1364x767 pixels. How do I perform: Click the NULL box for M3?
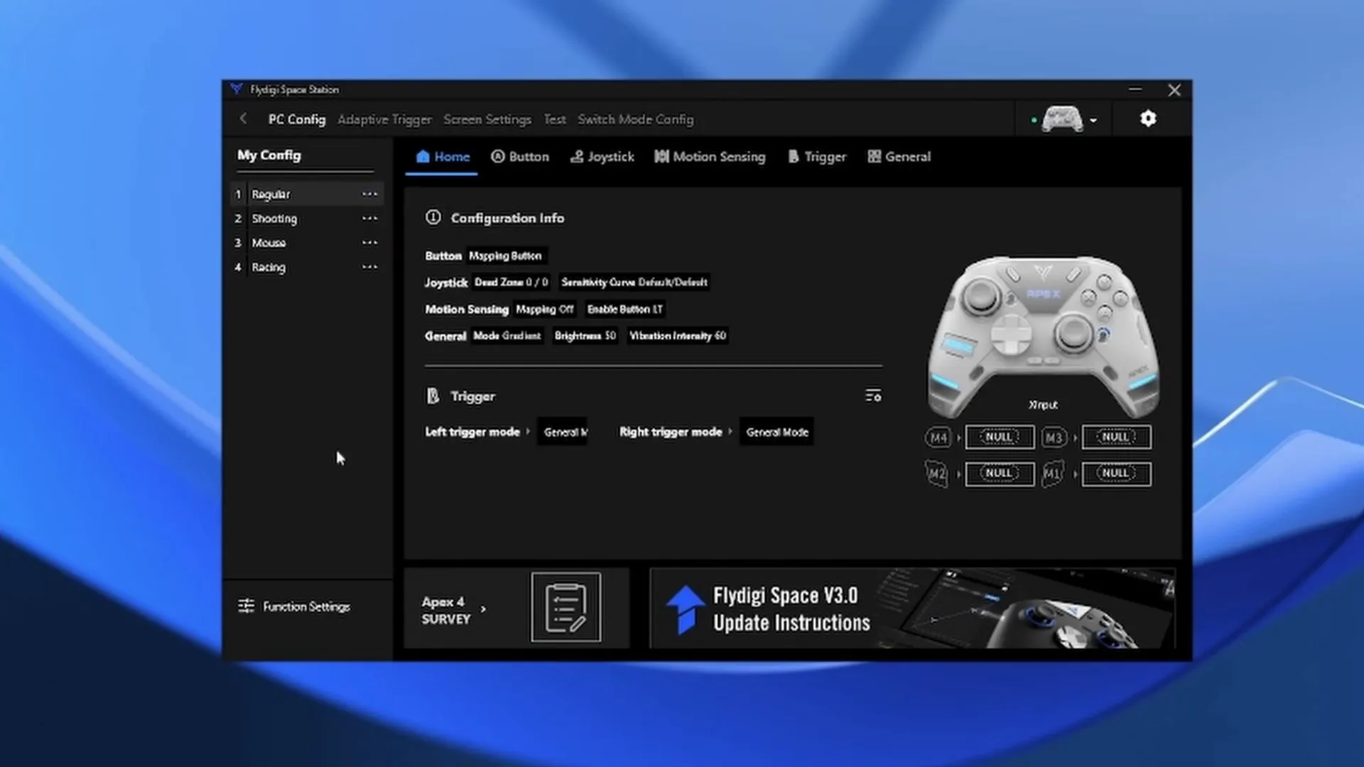coord(1116,437)
